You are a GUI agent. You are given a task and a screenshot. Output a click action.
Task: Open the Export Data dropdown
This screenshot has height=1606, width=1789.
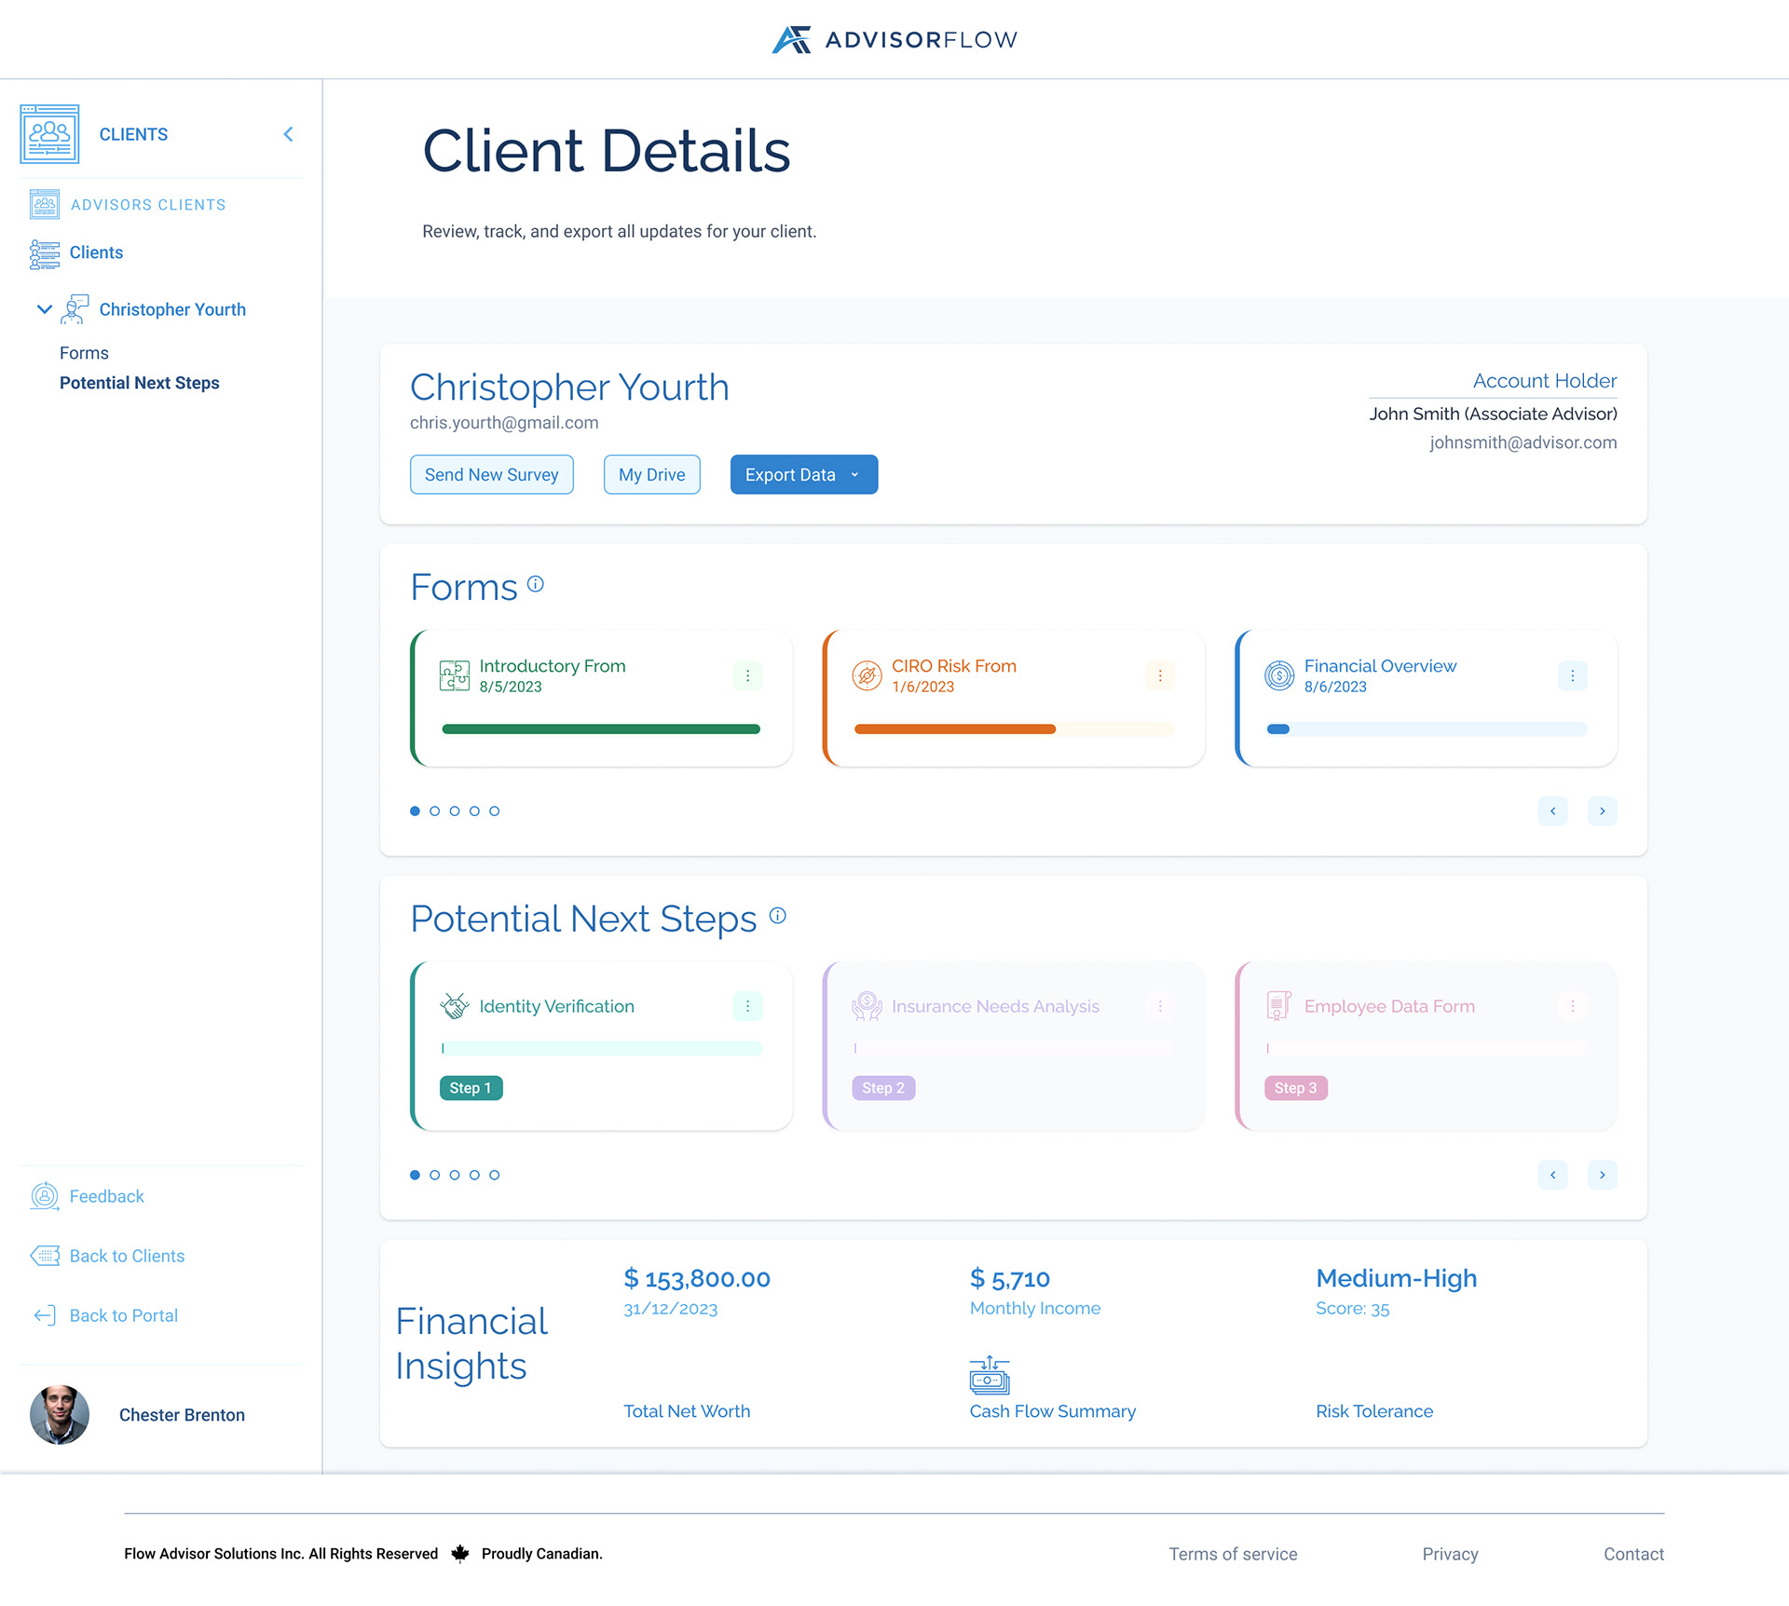coord(803,474)
